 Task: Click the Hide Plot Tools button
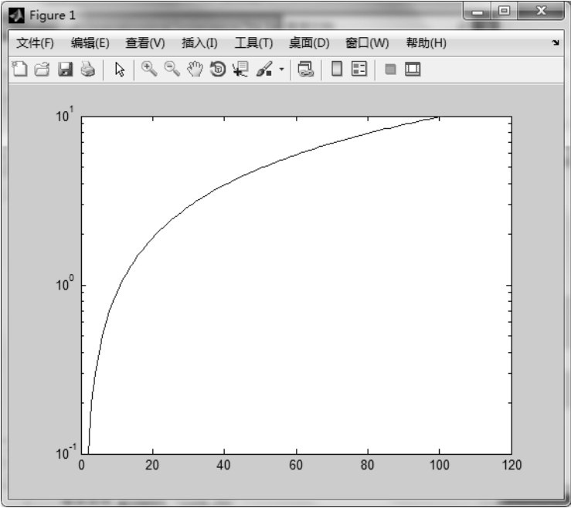click(x=391, y=70)
